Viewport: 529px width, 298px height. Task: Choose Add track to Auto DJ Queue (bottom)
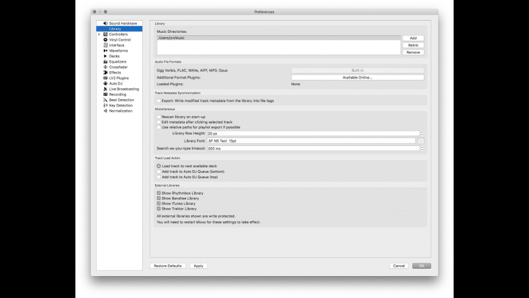[x=159, y=172]
